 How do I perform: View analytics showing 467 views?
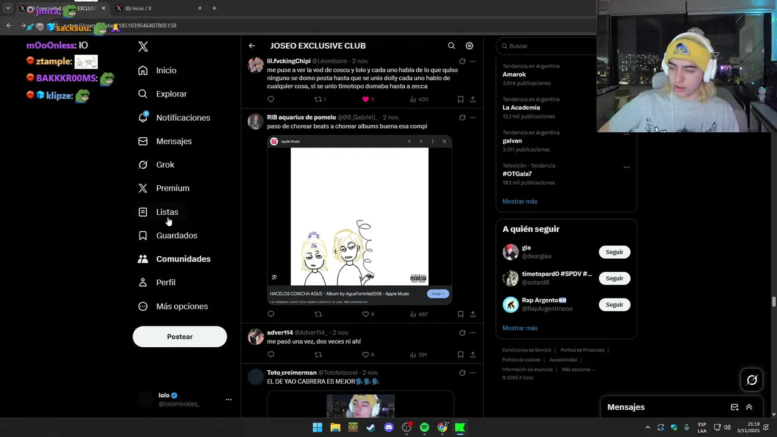click(x=419, y=314)
